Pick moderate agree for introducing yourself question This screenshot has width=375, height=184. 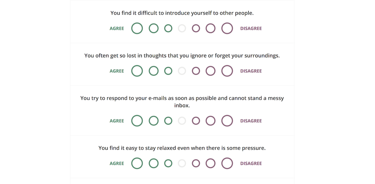pyautogui.click(x=154, y=28)
